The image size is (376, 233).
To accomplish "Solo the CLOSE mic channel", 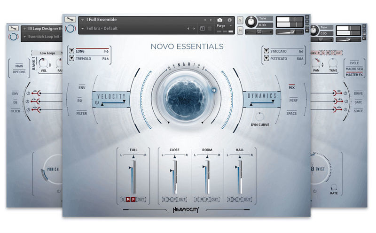I will click(164, 200).
